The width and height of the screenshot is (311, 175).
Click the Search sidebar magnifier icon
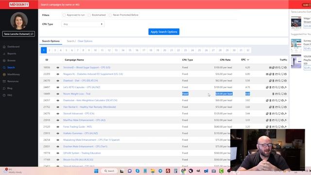point(4,68)
